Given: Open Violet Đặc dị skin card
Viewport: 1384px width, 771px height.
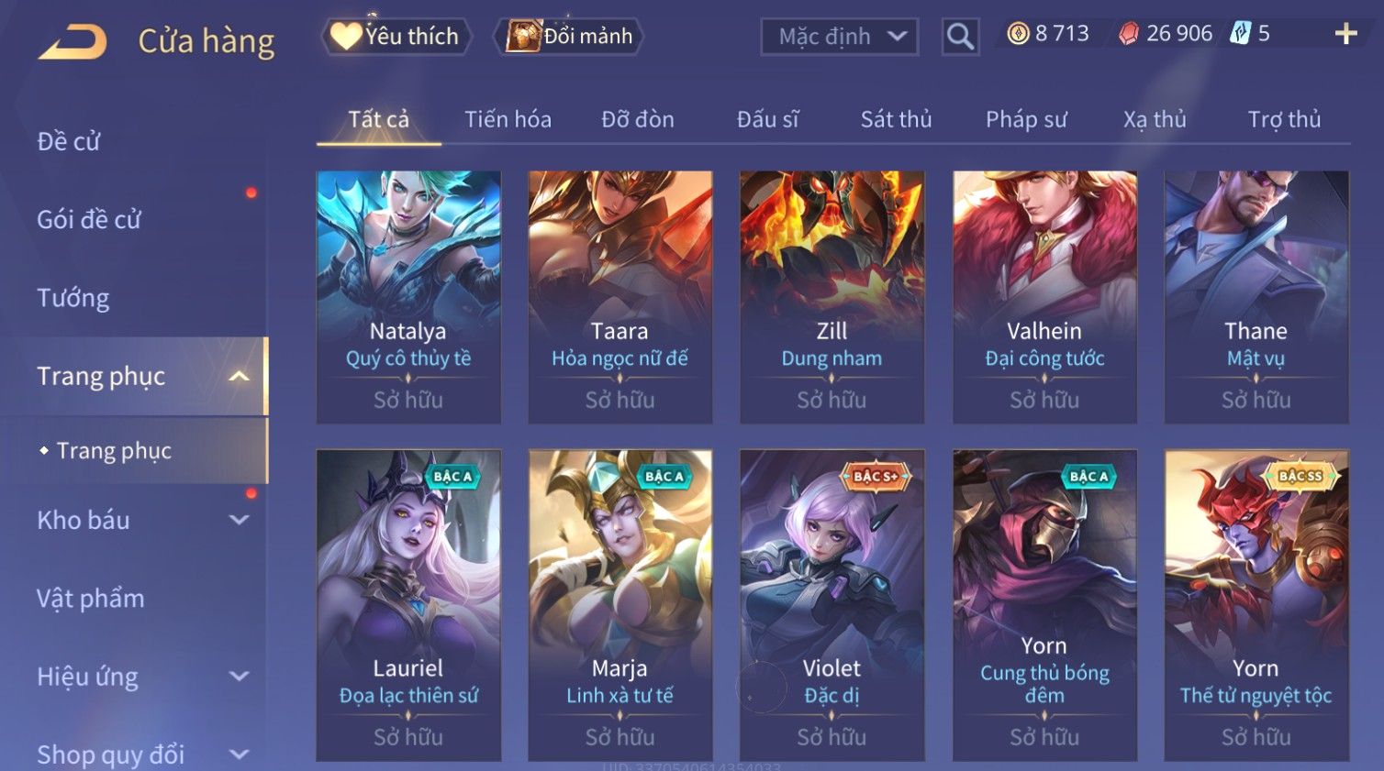Looking at the screenshot, I should tap(832, 605).
